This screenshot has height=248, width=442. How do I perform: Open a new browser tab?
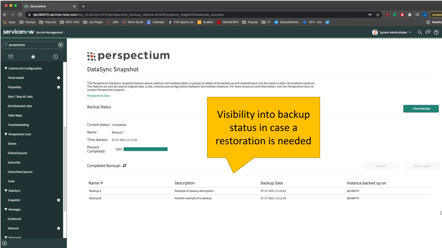point(83,7)
